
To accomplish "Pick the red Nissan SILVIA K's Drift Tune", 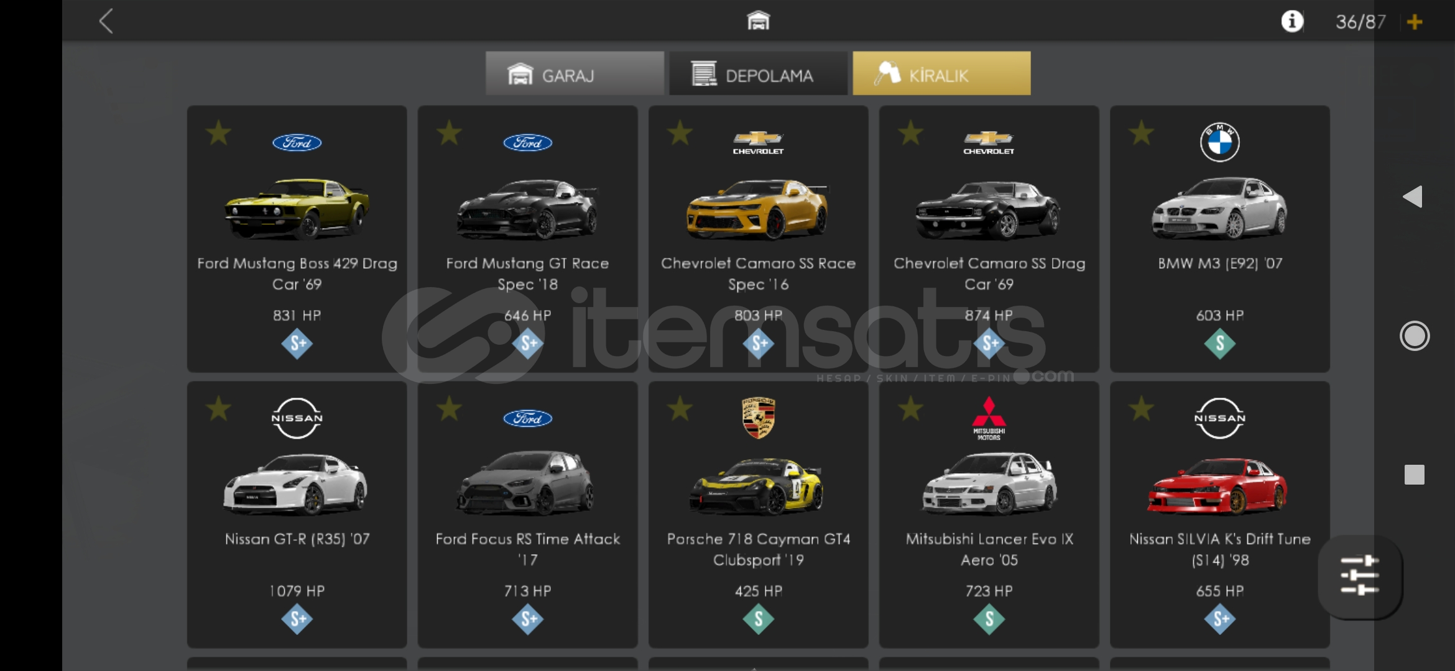I will tap(1220, 515).
